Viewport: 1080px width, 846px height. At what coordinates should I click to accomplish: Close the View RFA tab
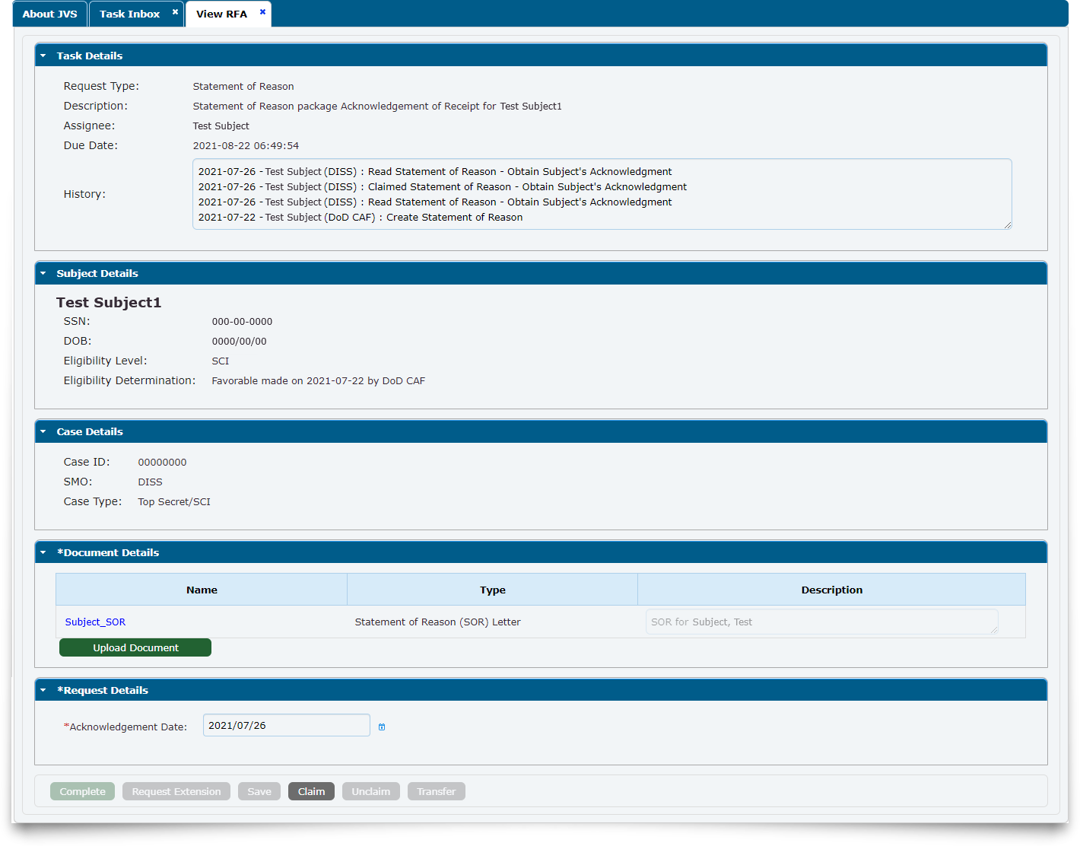(262, 11)
